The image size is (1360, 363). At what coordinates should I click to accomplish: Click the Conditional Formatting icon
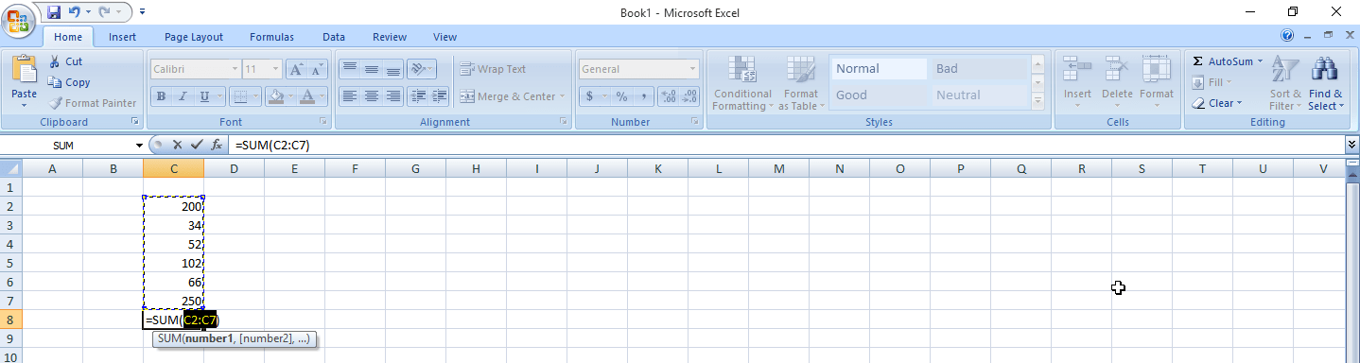[x=741, y=70]
